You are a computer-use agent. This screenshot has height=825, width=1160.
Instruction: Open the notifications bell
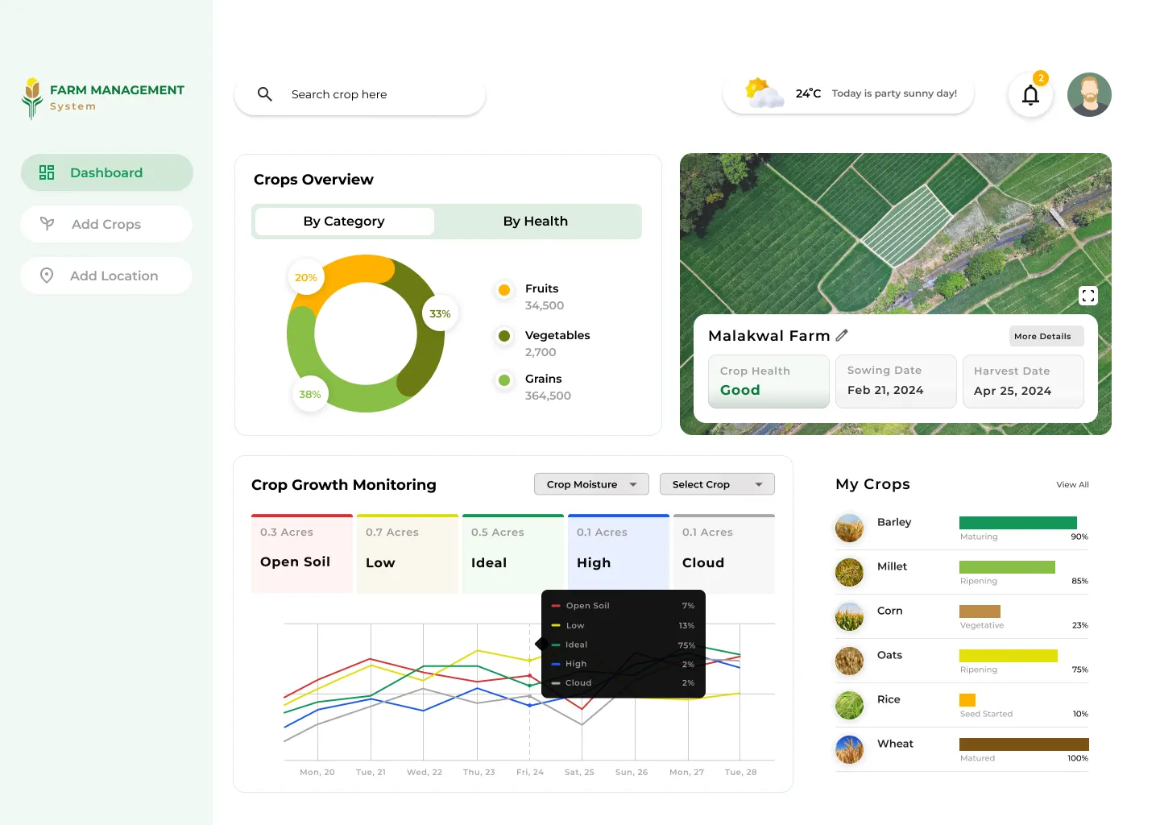1030,94
